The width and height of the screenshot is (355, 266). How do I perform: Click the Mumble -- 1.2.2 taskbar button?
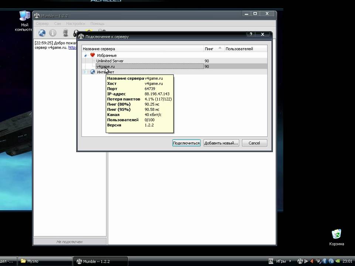click(x=101, y=261)
